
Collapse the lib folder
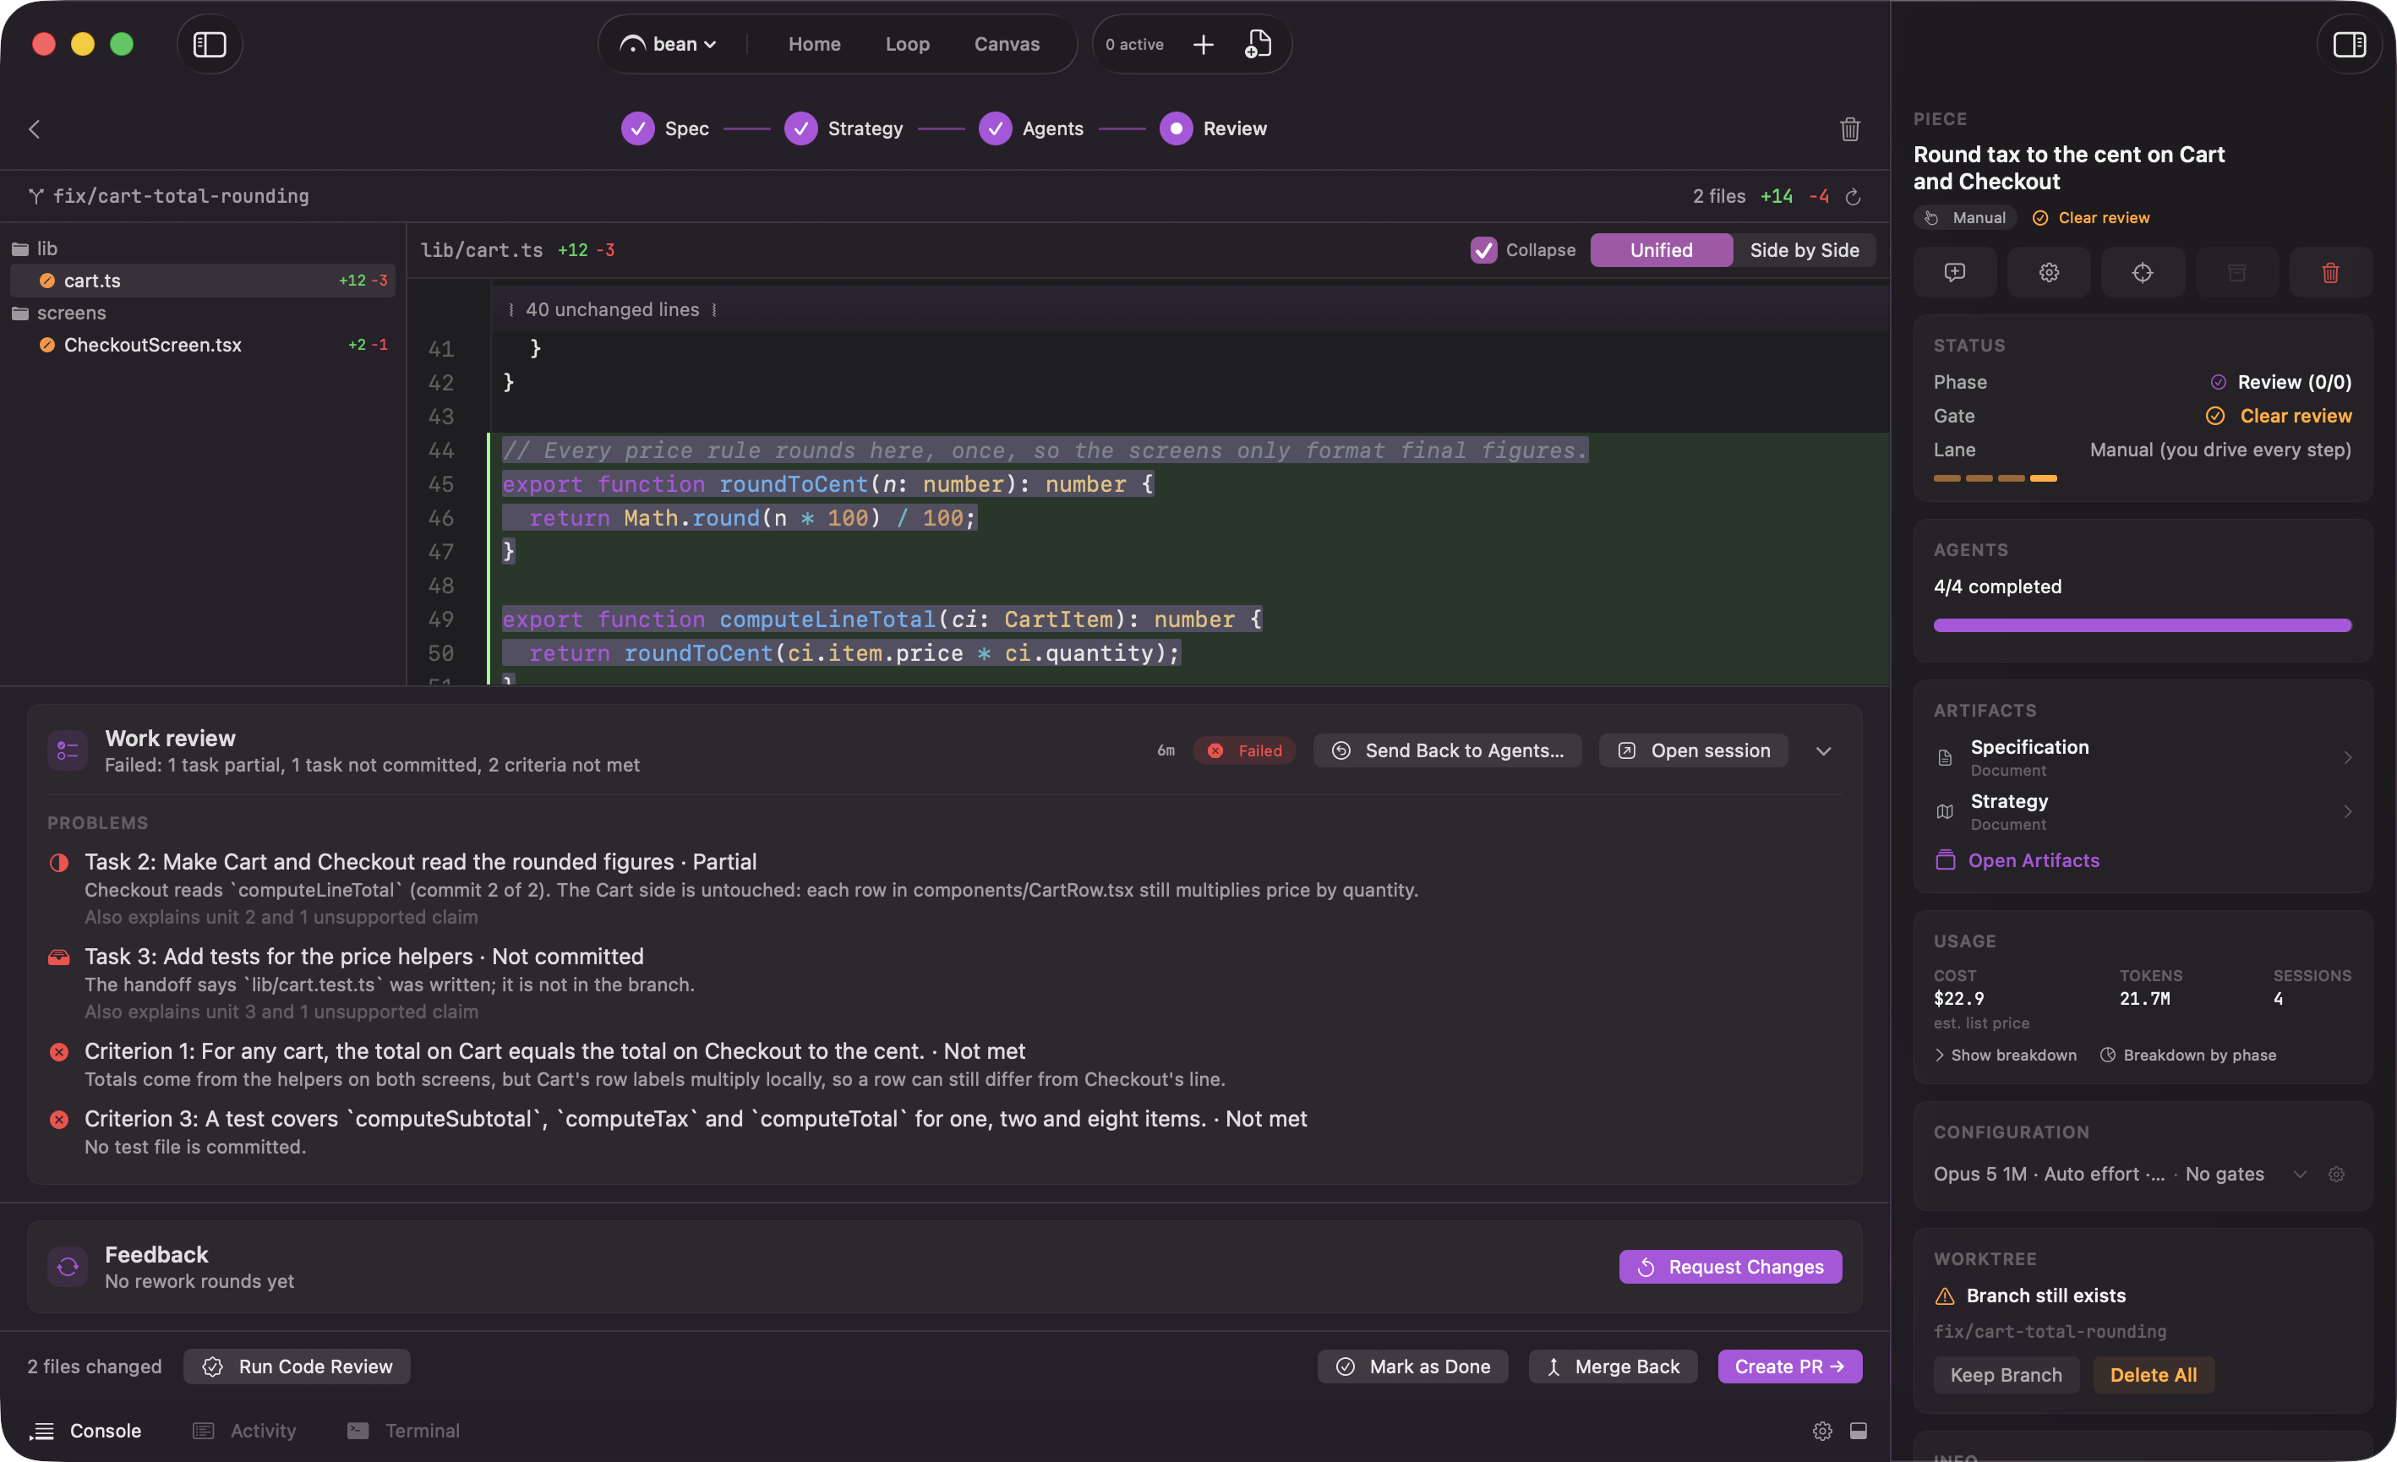34,249
